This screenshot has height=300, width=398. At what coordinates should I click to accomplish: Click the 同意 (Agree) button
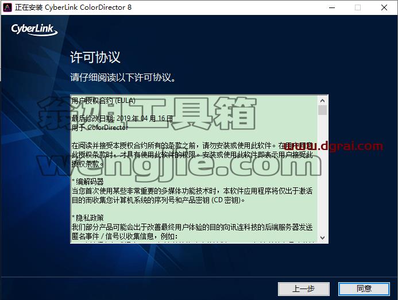click(364, 289)
